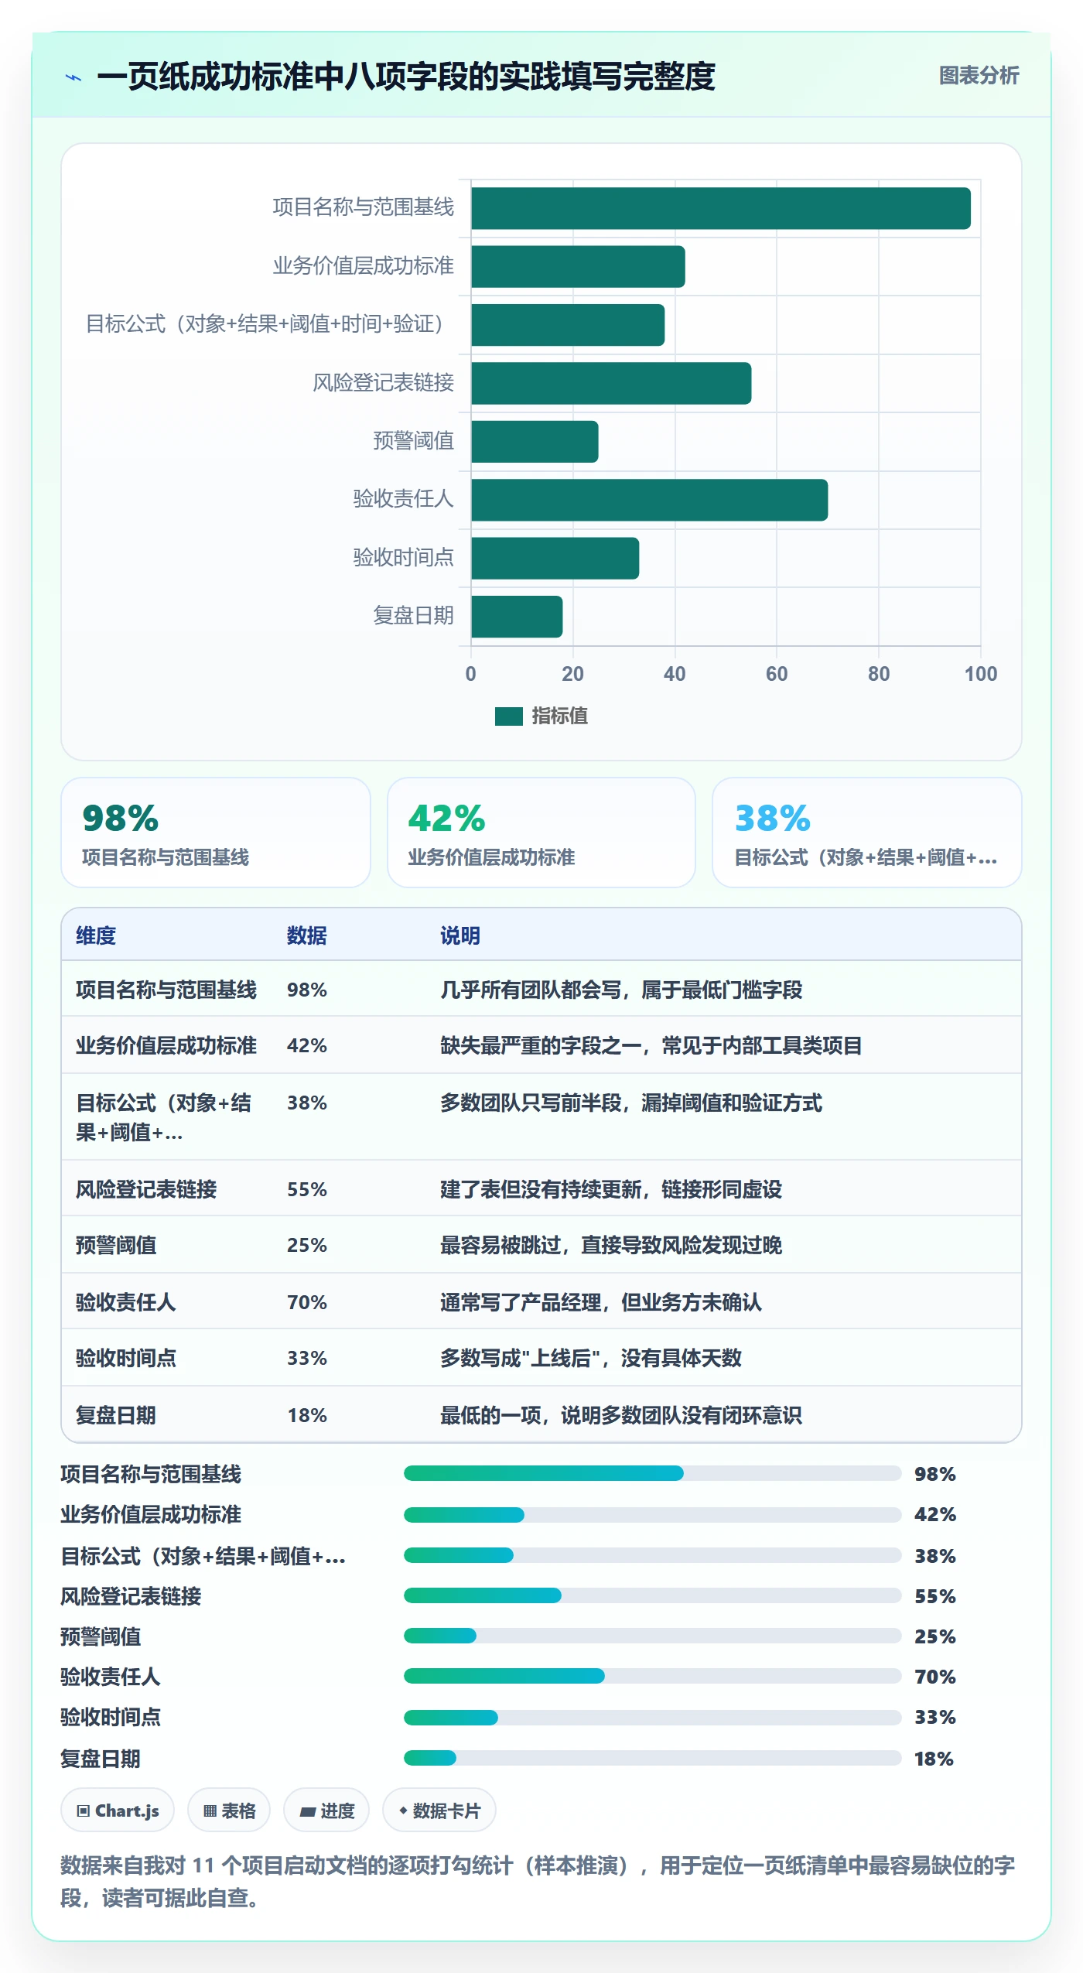
Task: Click the diamond icon in 数据卡片 chip
Action: 403,1811
